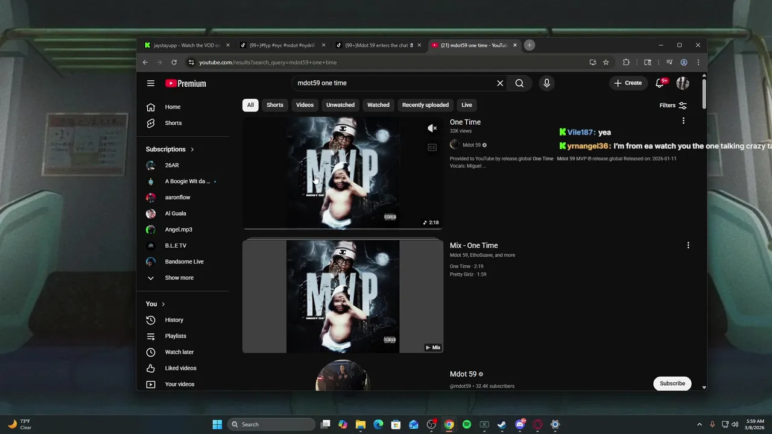Open the Chrome profile icon

point(684,62)
